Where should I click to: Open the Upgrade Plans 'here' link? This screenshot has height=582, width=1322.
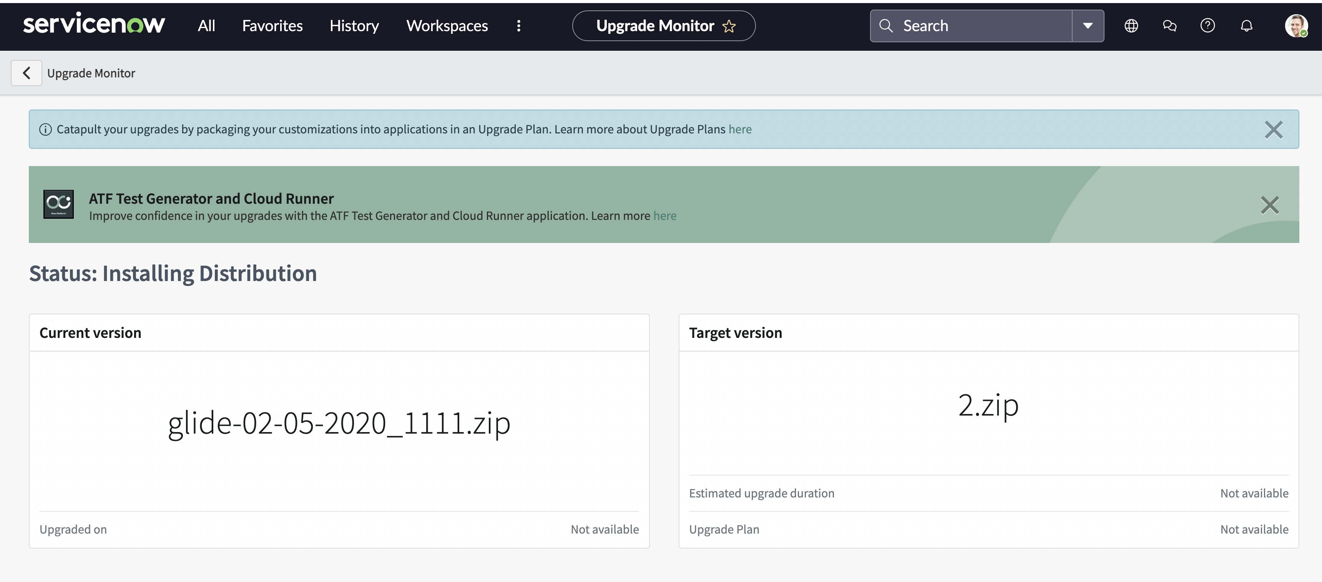[739, 129]
